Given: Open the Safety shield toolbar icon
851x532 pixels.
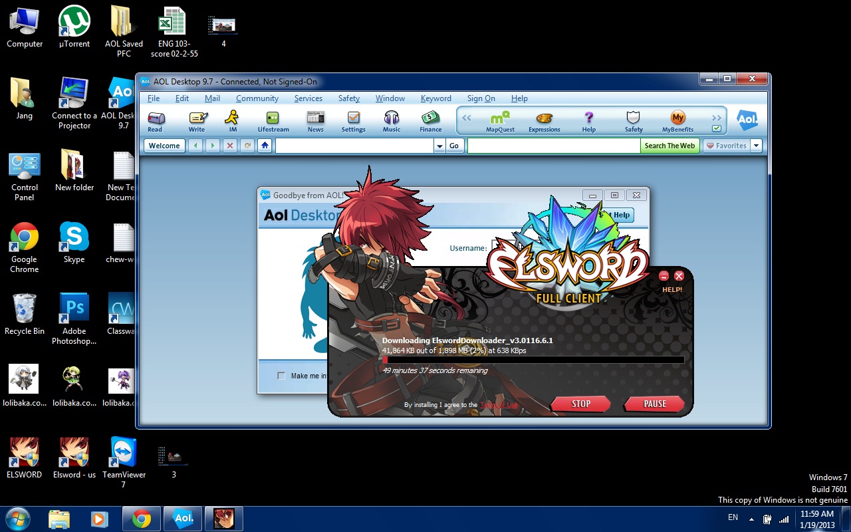Looking at the screenshot, I should coord(634,122).
